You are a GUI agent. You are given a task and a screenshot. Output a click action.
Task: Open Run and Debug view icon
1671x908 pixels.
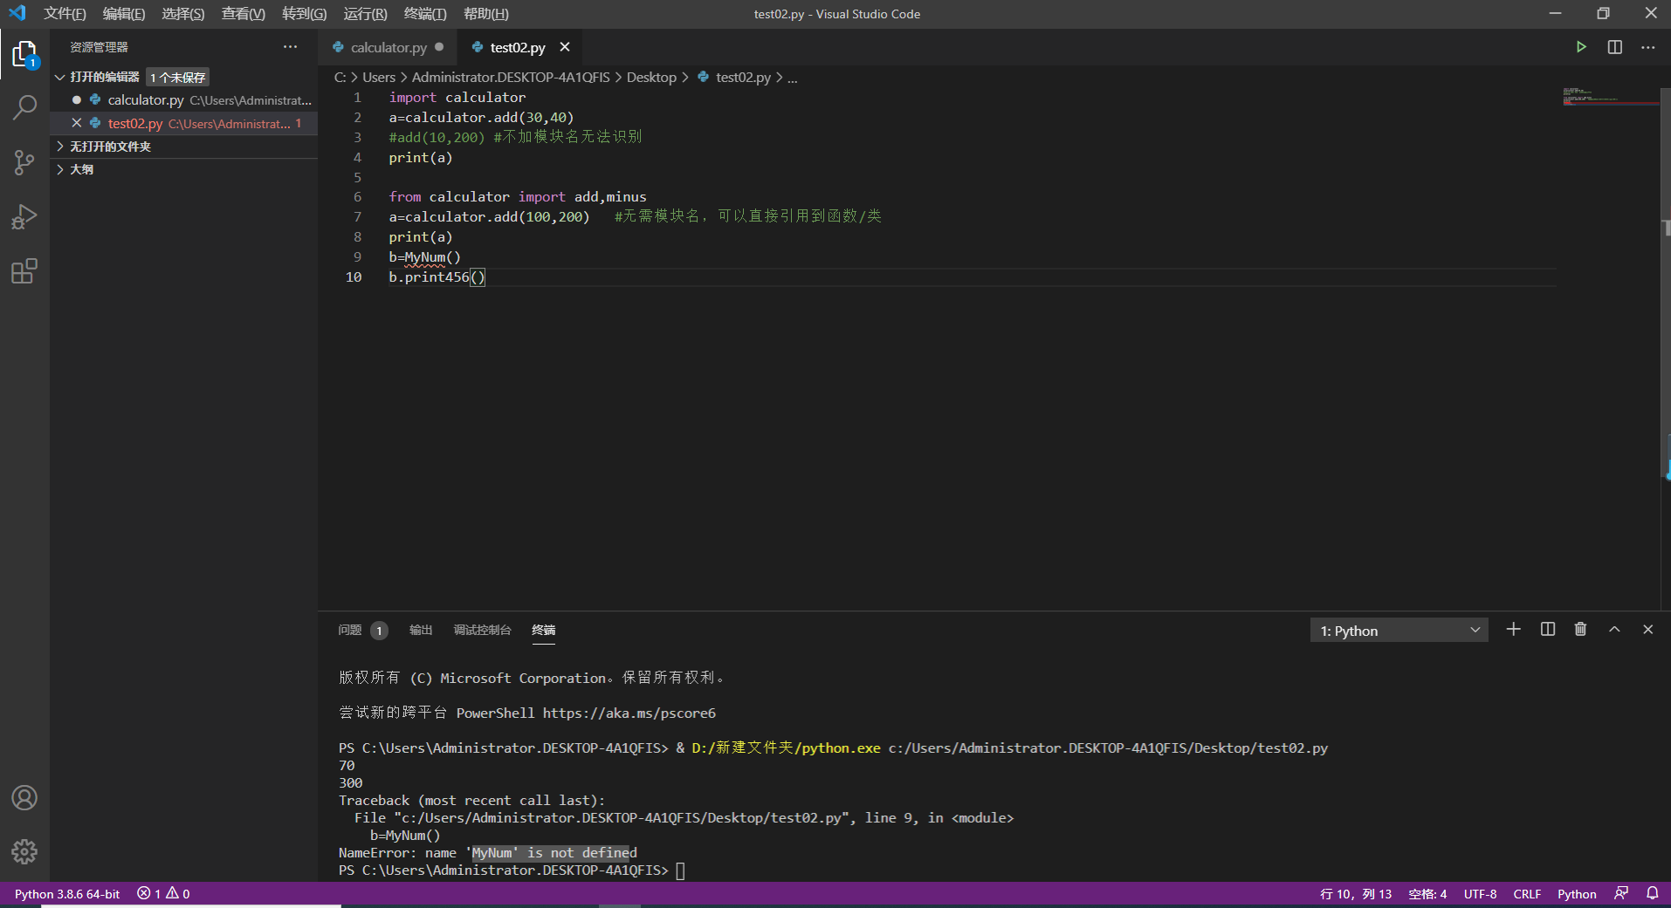(24, 216)
